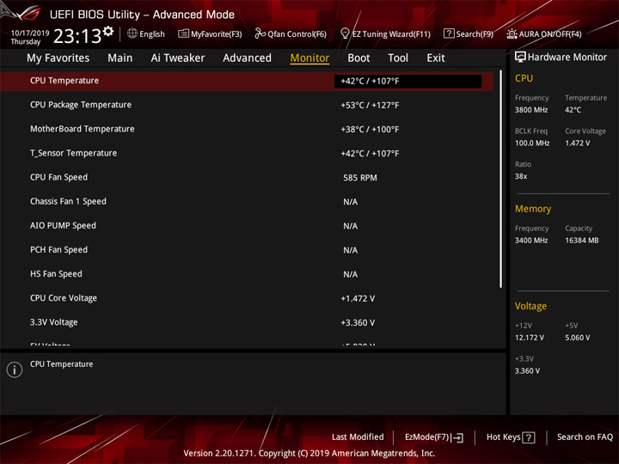Open Search(F9)

coord(469,34)
